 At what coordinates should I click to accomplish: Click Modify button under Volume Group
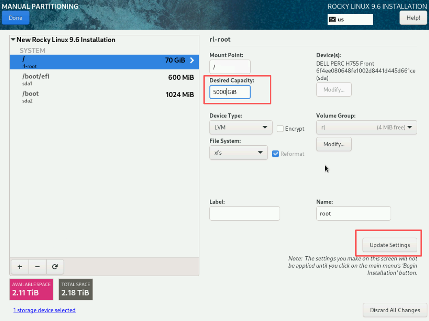pos(333,144)
